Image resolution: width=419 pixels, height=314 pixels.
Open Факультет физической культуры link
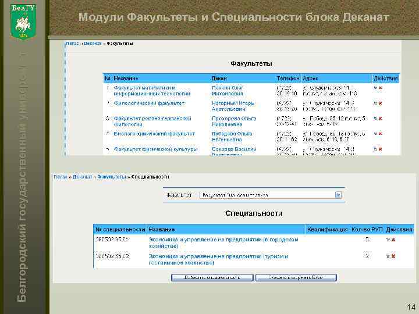pyautogui.click(x=155, y=149)
